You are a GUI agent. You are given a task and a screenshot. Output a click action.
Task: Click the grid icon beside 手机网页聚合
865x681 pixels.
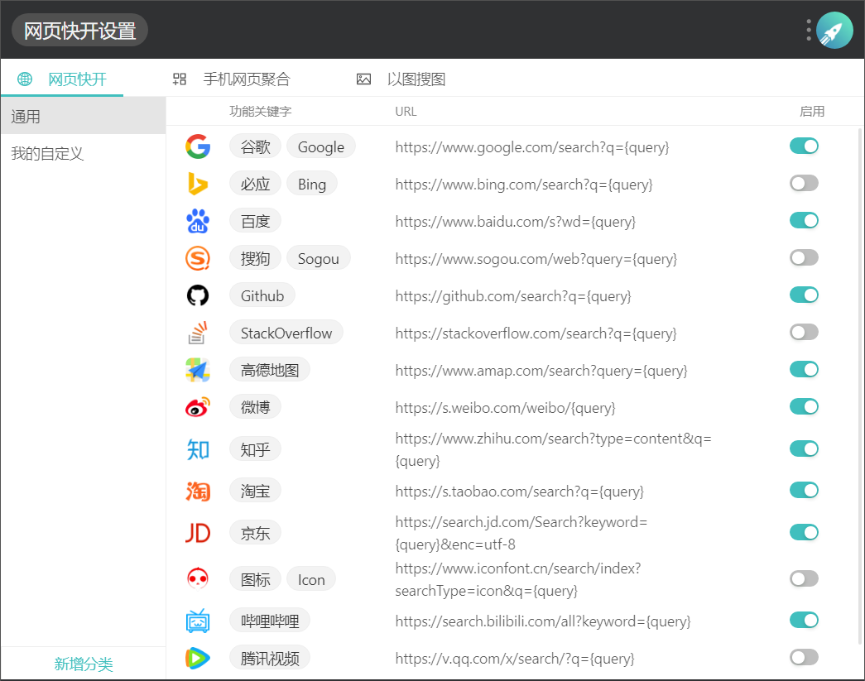point(180,79)
